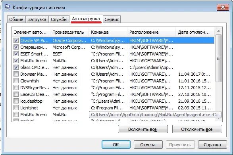Image resolution: width=233 pixels, height=155 pixels.
Task: Click the date 17.11.2015 cell
Action: tap(194, 88)
